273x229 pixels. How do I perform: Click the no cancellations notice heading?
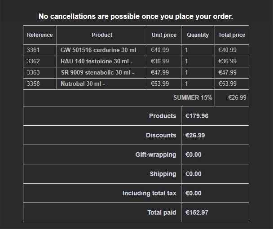pos(136,16)
